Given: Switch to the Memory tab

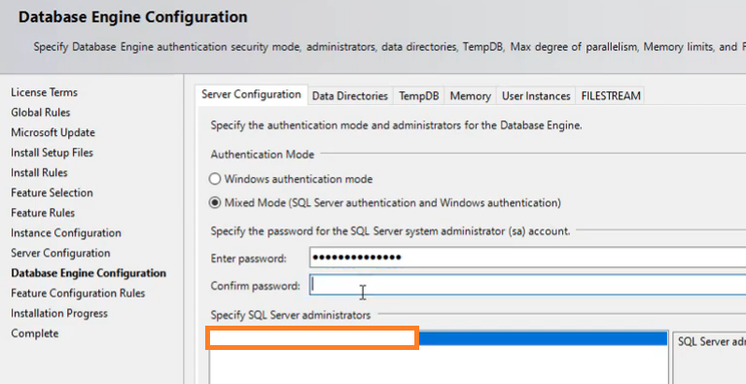Looking at the screenshot, I should (x=470, y=96).
